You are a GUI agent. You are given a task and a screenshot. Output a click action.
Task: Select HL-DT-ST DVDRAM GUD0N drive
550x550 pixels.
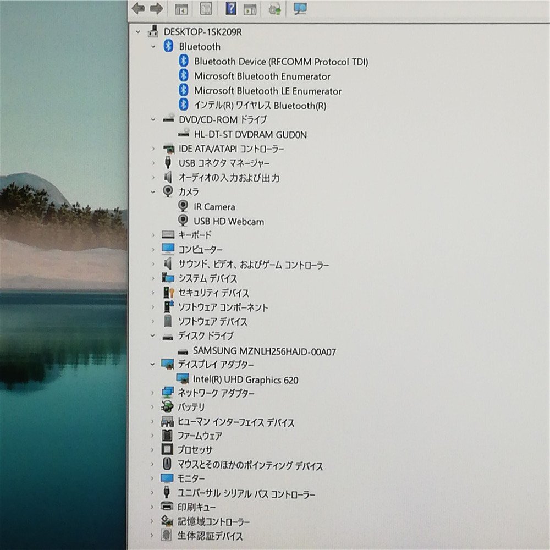click(250, 134)
